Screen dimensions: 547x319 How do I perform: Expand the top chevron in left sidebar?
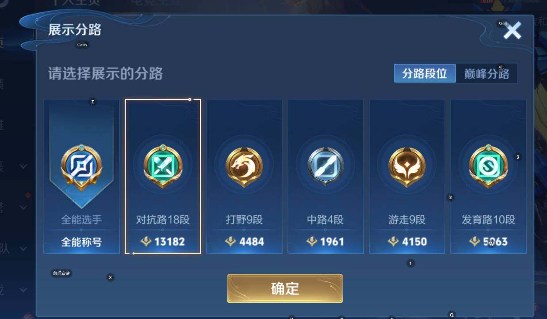pos(23,167)
